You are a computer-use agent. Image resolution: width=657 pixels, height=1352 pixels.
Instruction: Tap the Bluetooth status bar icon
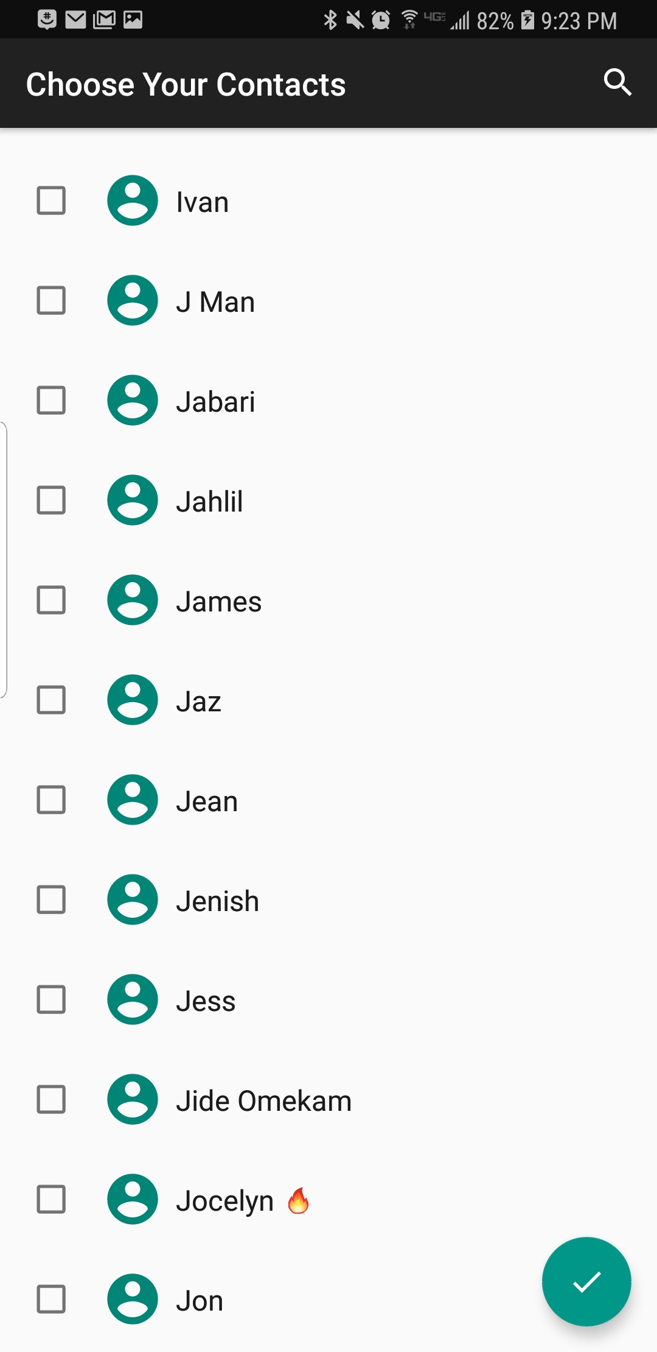[x=330, y=20]
